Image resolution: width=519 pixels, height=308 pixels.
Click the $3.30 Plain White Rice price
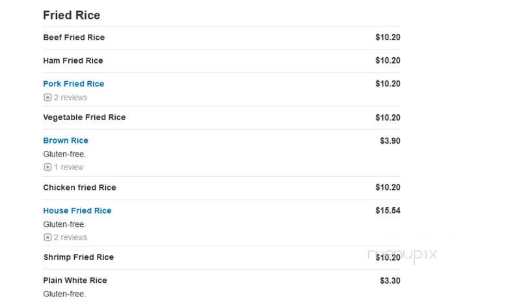click(x=390, y=281)
